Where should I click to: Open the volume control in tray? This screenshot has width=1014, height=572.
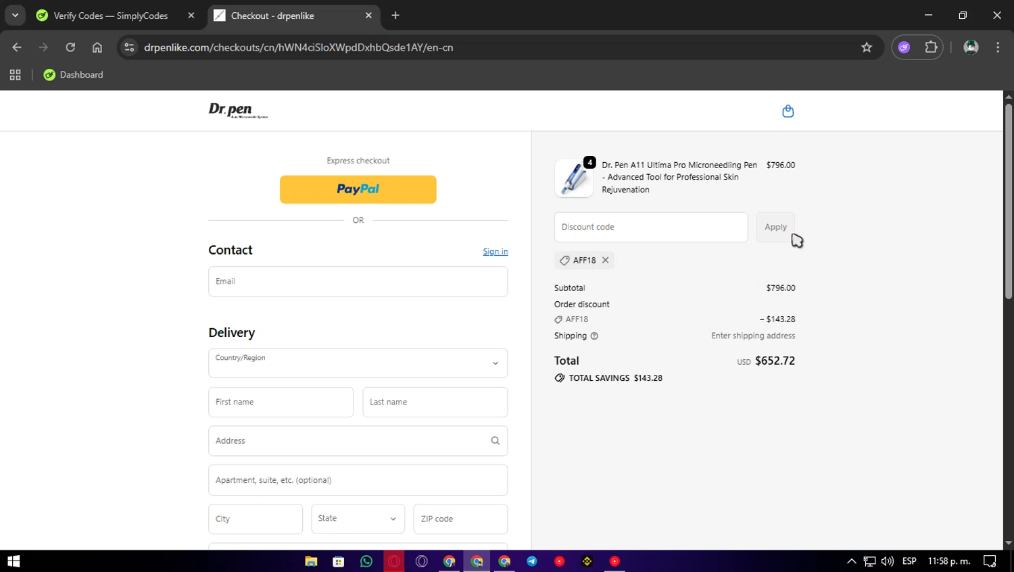tap(888, 561)
